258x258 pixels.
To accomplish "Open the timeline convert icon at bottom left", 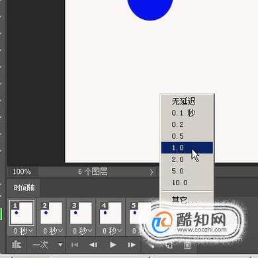I will (x=17, y=245).
